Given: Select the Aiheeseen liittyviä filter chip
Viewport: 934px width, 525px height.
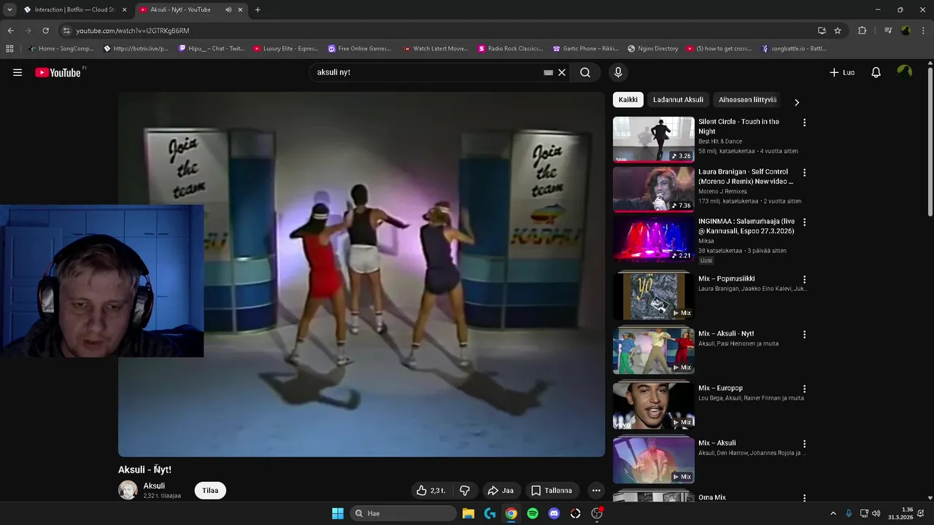Looking at the screenshot, I should (x=747, y=100).
